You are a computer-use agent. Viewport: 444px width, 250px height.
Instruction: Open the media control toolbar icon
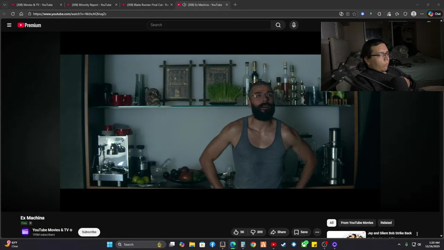(389, 14)
